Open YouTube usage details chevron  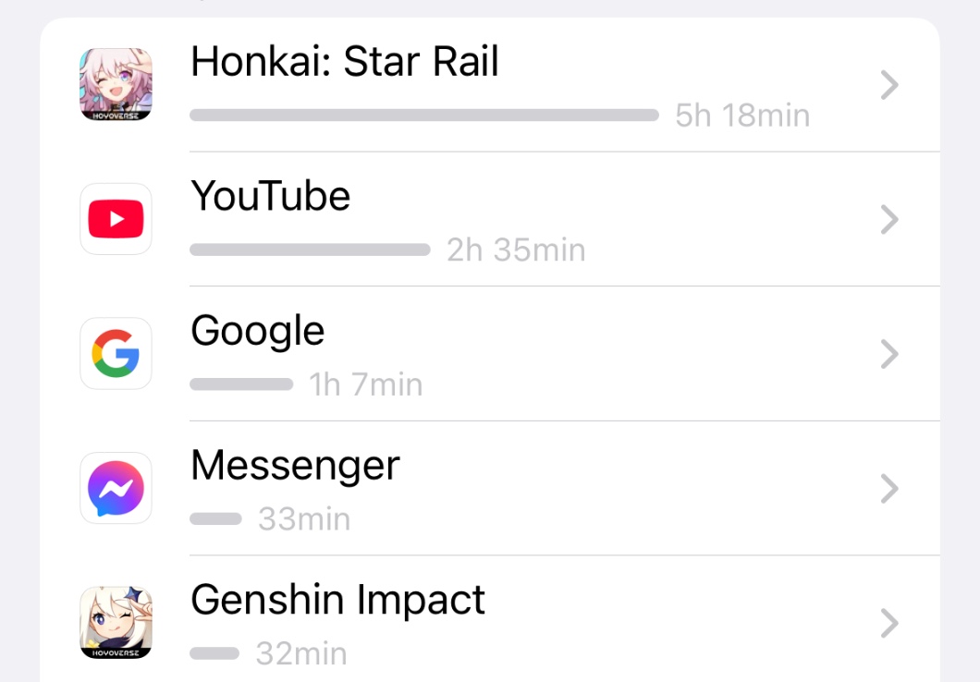click(889, 220)
